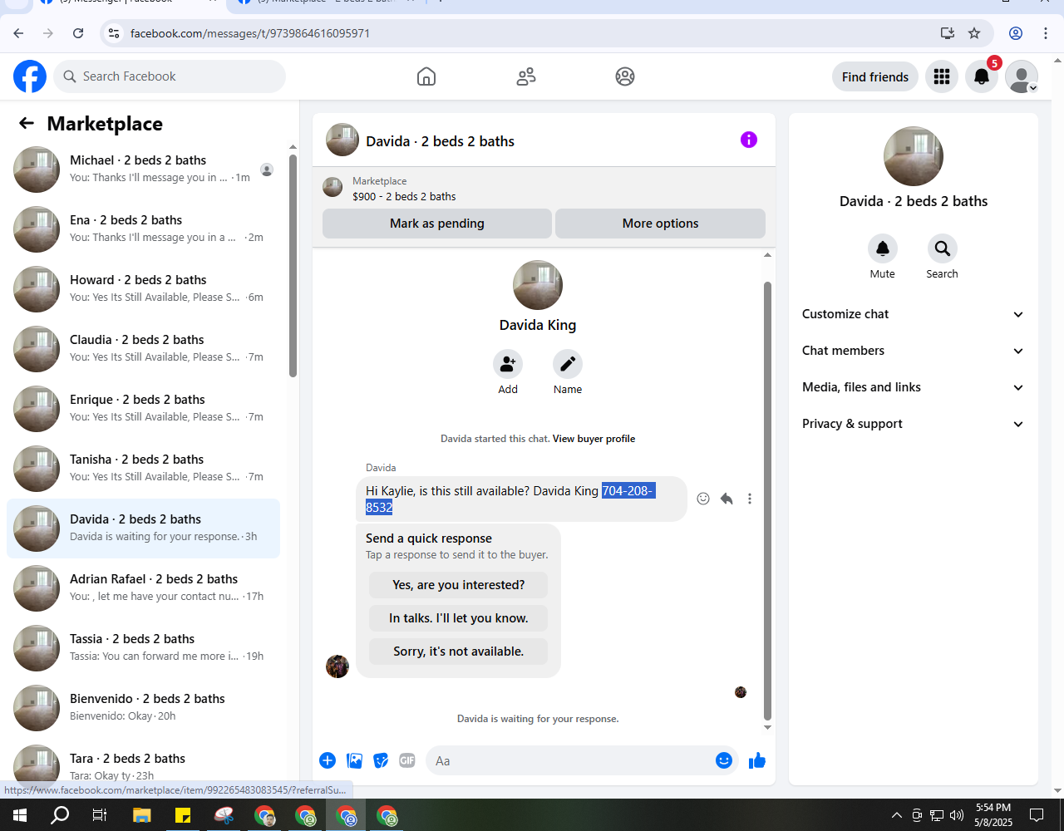Click Davida King large profile picture
The width and height of the screenshot is (1064, 831).
(x=538, y=285)
